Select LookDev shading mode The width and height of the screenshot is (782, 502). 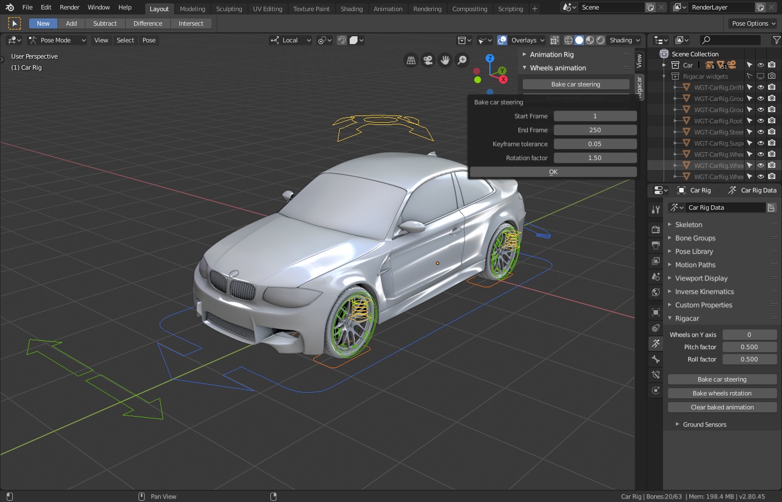[590, 40]
